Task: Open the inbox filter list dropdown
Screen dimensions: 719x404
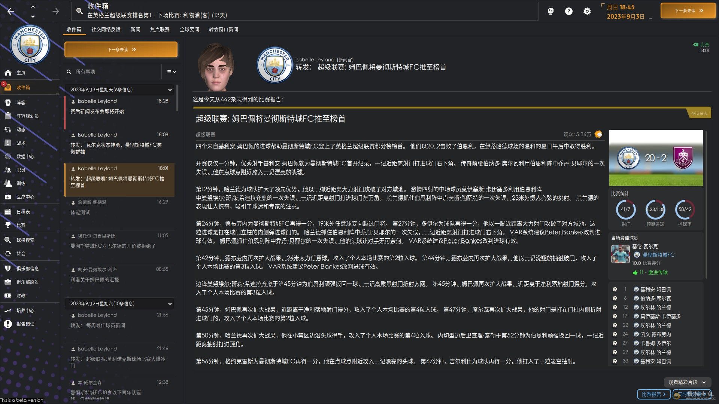Action: (x=171, y=72)
